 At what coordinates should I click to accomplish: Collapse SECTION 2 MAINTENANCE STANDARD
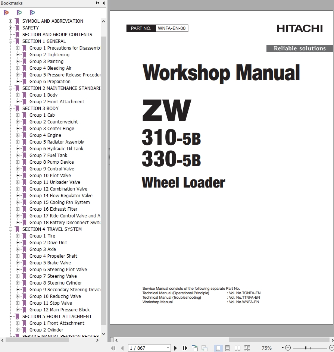(x=10, y=88)
